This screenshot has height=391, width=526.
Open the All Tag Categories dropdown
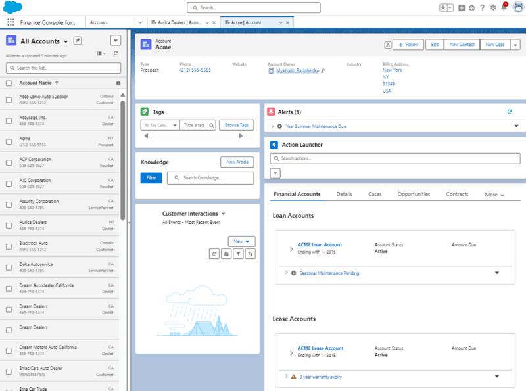click(x=160, y=126)
